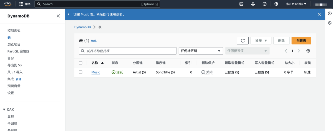Open the AWS home logo
Screen dimensions: 333x131
click(7, 4)
